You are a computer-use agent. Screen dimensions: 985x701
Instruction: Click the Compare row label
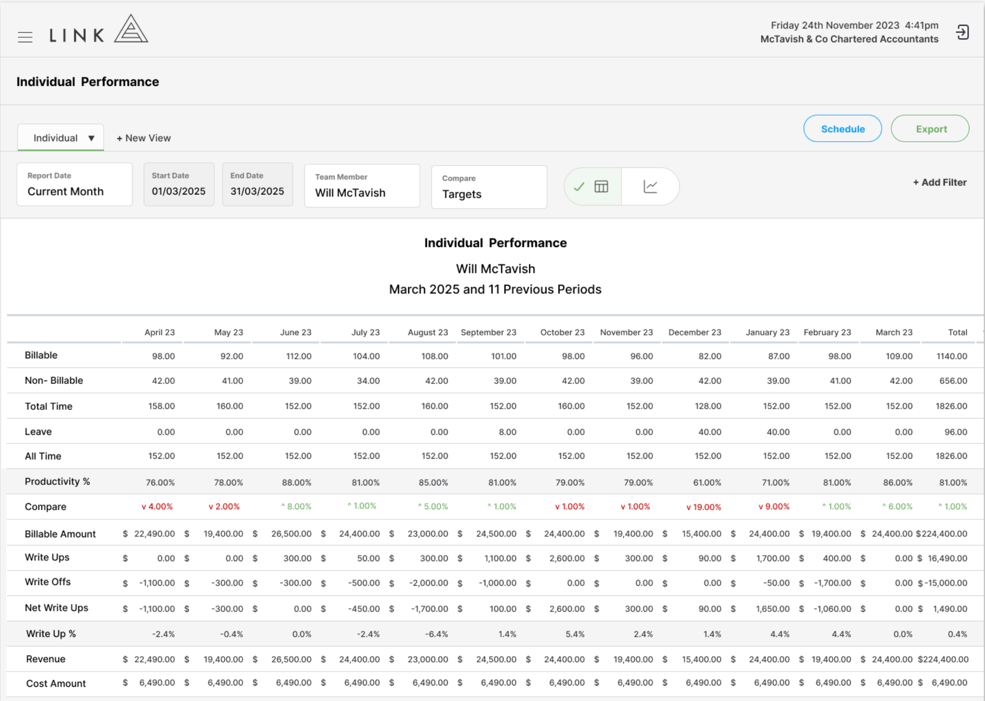(x=45, y=506)
